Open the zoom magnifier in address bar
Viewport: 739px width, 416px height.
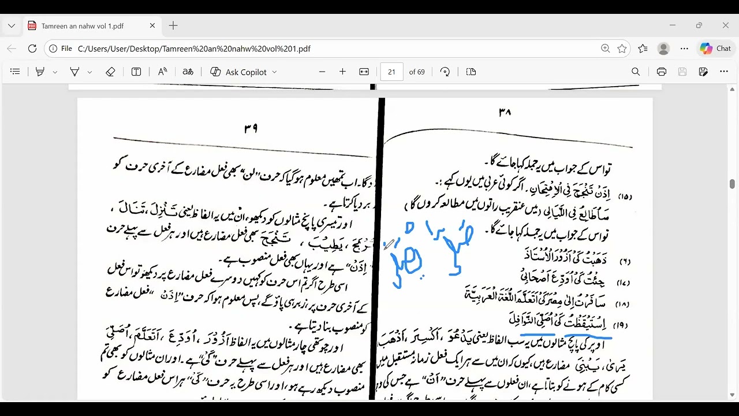coord(605,49)
